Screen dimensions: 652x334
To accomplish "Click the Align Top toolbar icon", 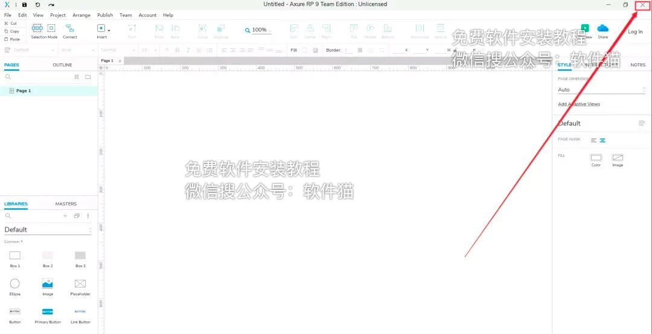I will click(354, 28).
